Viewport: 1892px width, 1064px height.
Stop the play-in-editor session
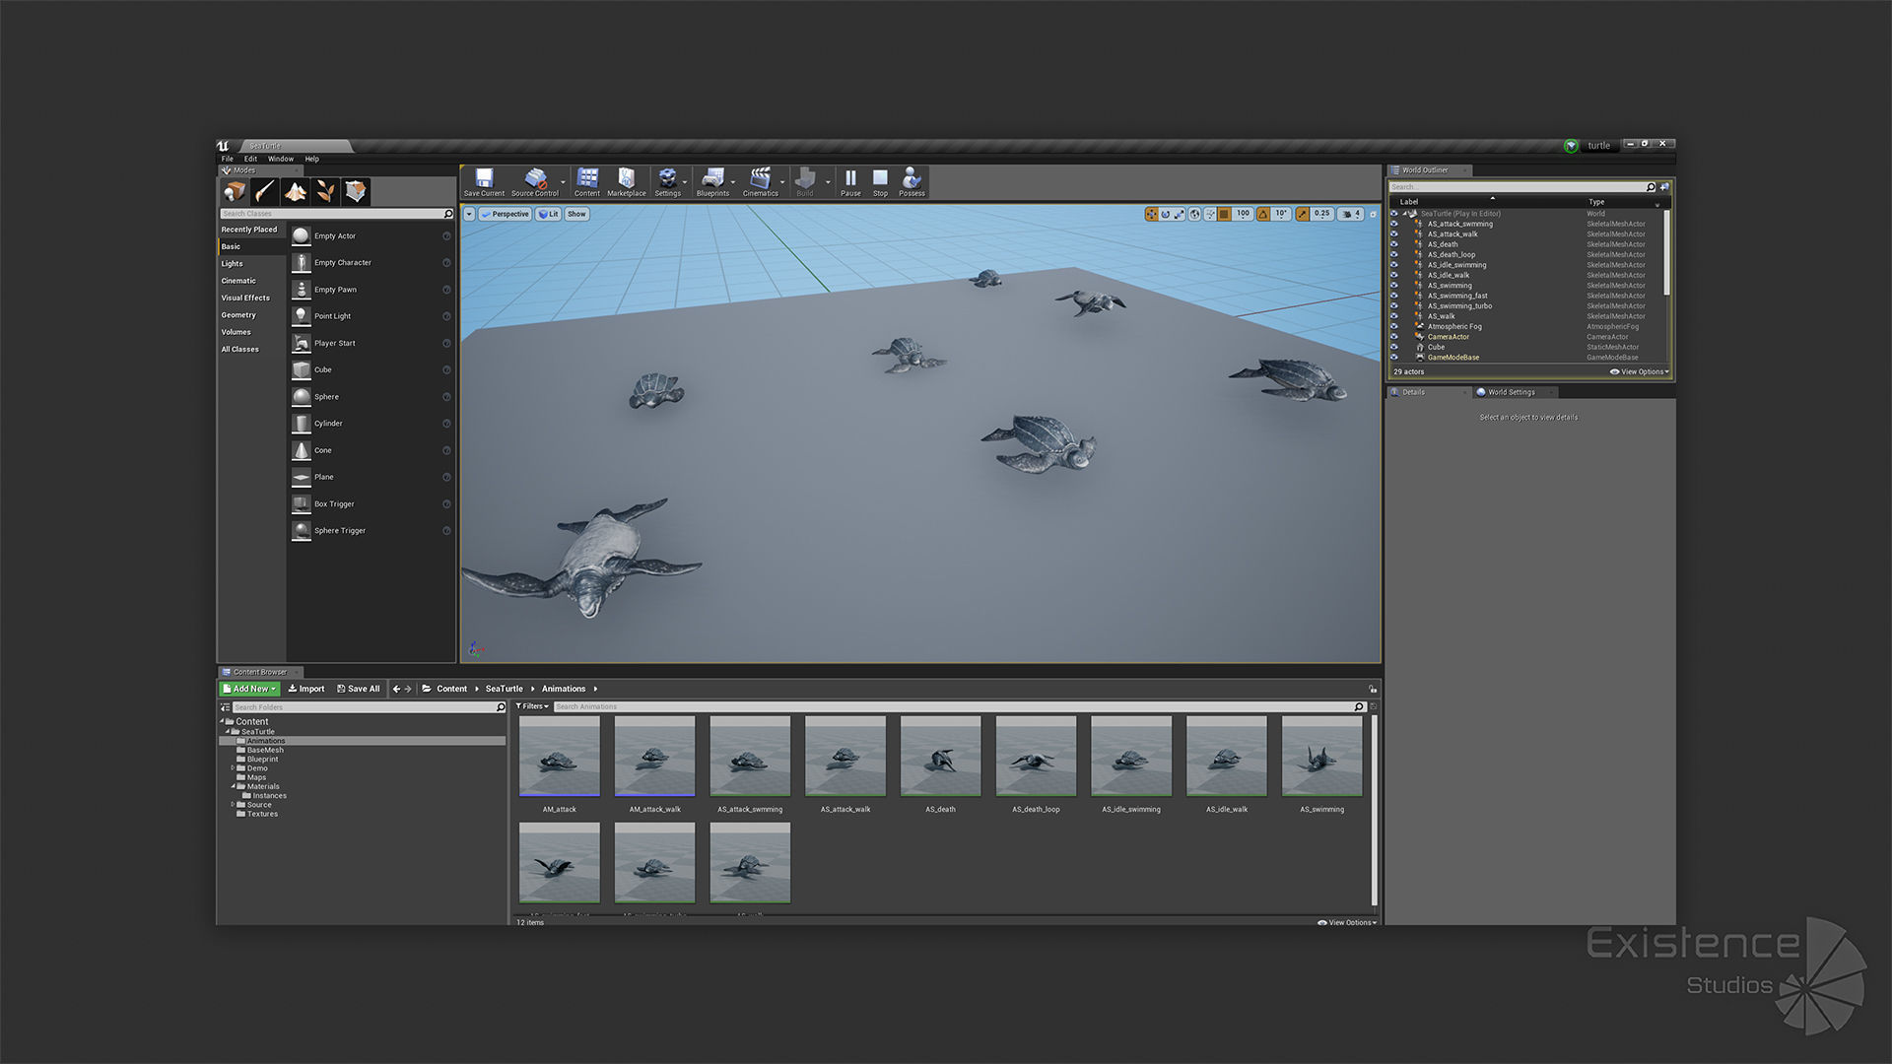point(880,179)
